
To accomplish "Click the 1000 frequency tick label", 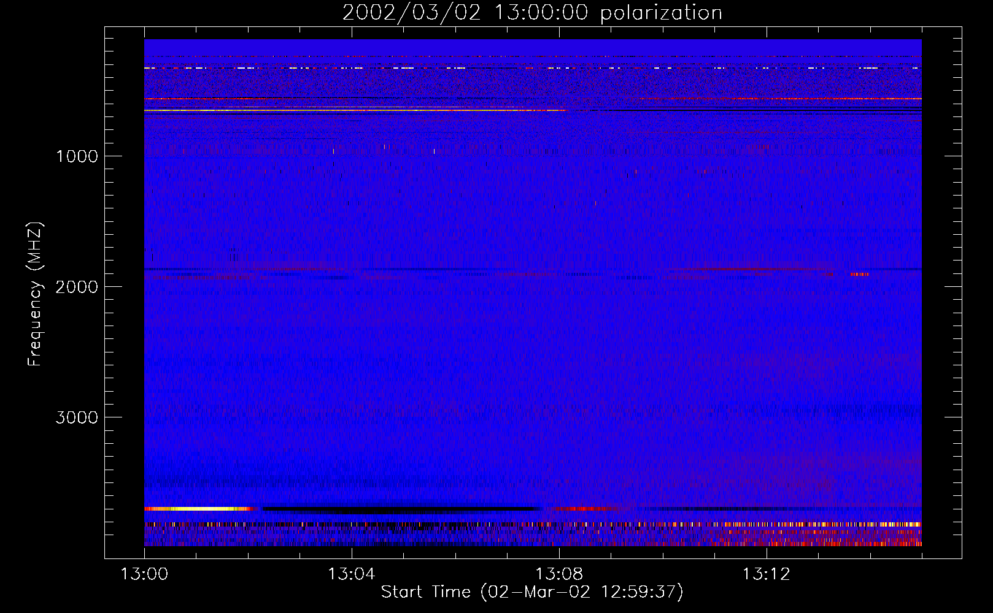I will pyautogui.click(x=77, y=156).
